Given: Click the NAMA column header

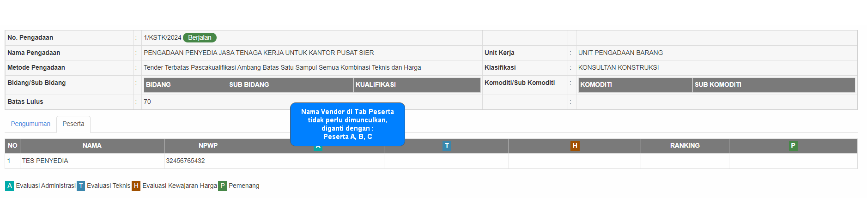Looking at the screenshot, I should click(92, 146).
